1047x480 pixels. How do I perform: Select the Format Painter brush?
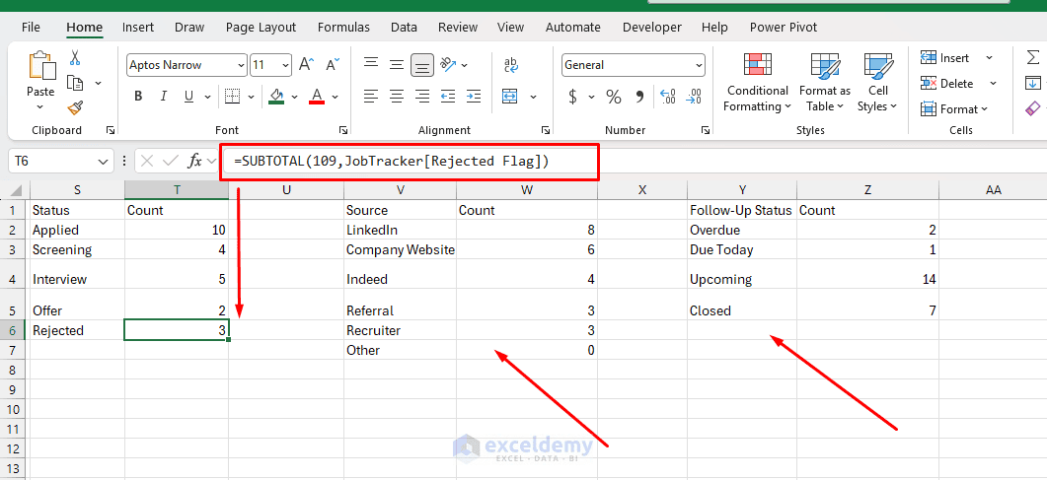(x=75, y=107)
